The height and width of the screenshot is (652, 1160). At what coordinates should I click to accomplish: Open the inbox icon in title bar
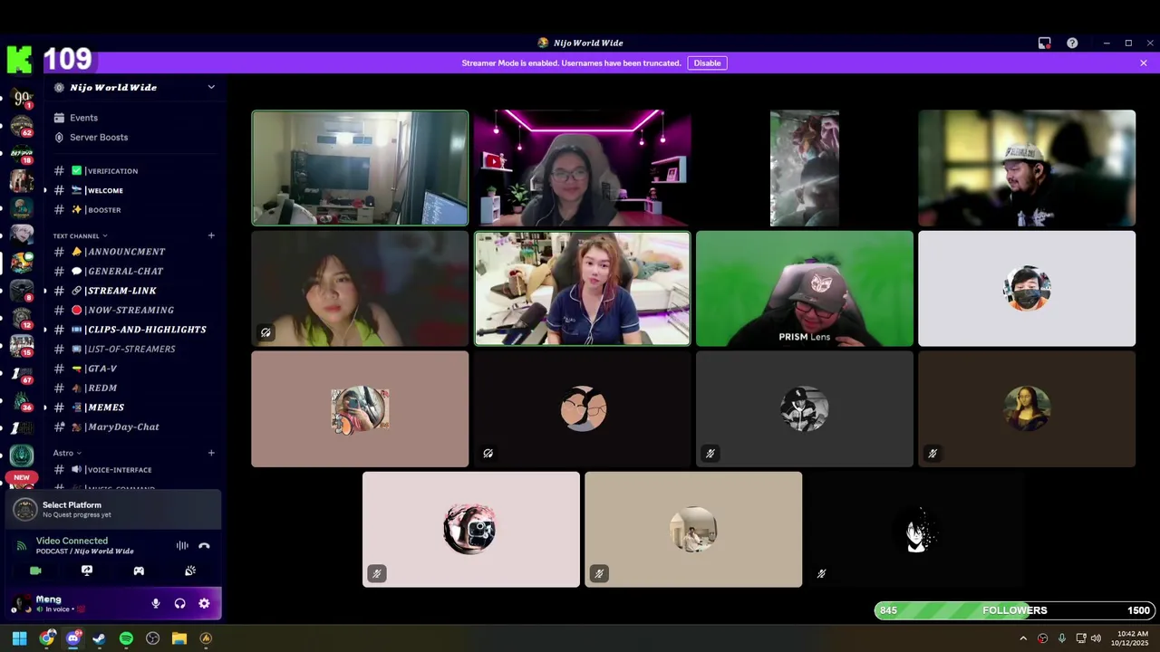coord(1045,43)
